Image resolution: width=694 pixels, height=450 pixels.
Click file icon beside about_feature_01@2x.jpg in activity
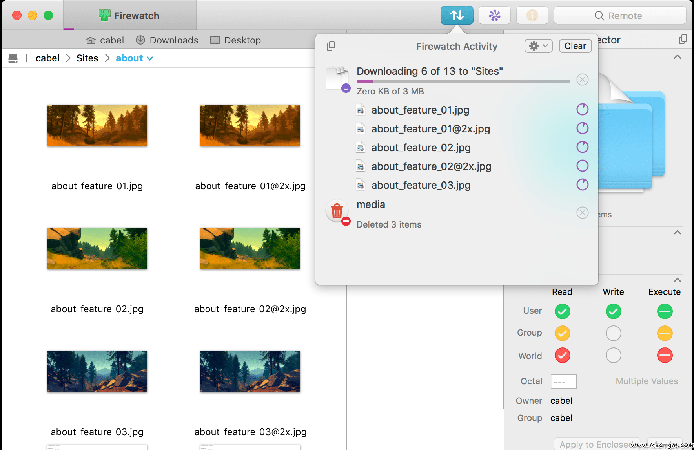(x=361, y=128)
